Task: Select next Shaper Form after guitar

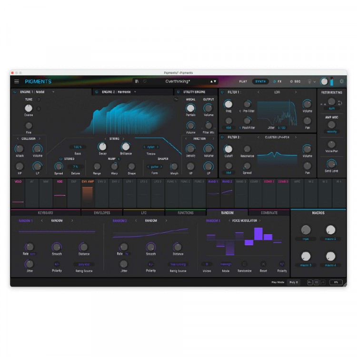Action: tap(161, 167)
